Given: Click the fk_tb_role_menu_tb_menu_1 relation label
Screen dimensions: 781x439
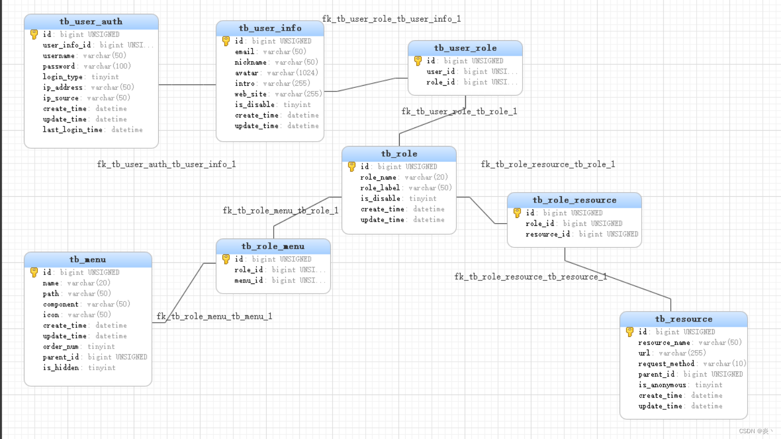Looking at the screenshot, I should (214, 316).
